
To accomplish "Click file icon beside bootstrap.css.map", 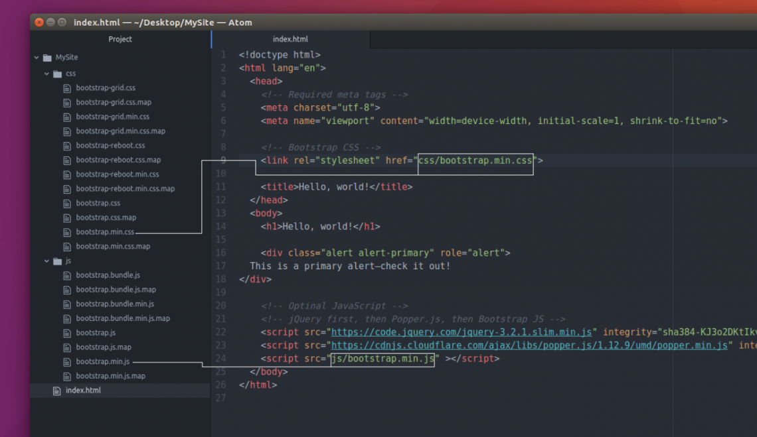I will click(x=67, y=218).
